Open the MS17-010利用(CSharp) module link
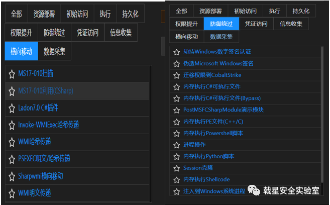 tap(46, 91)
